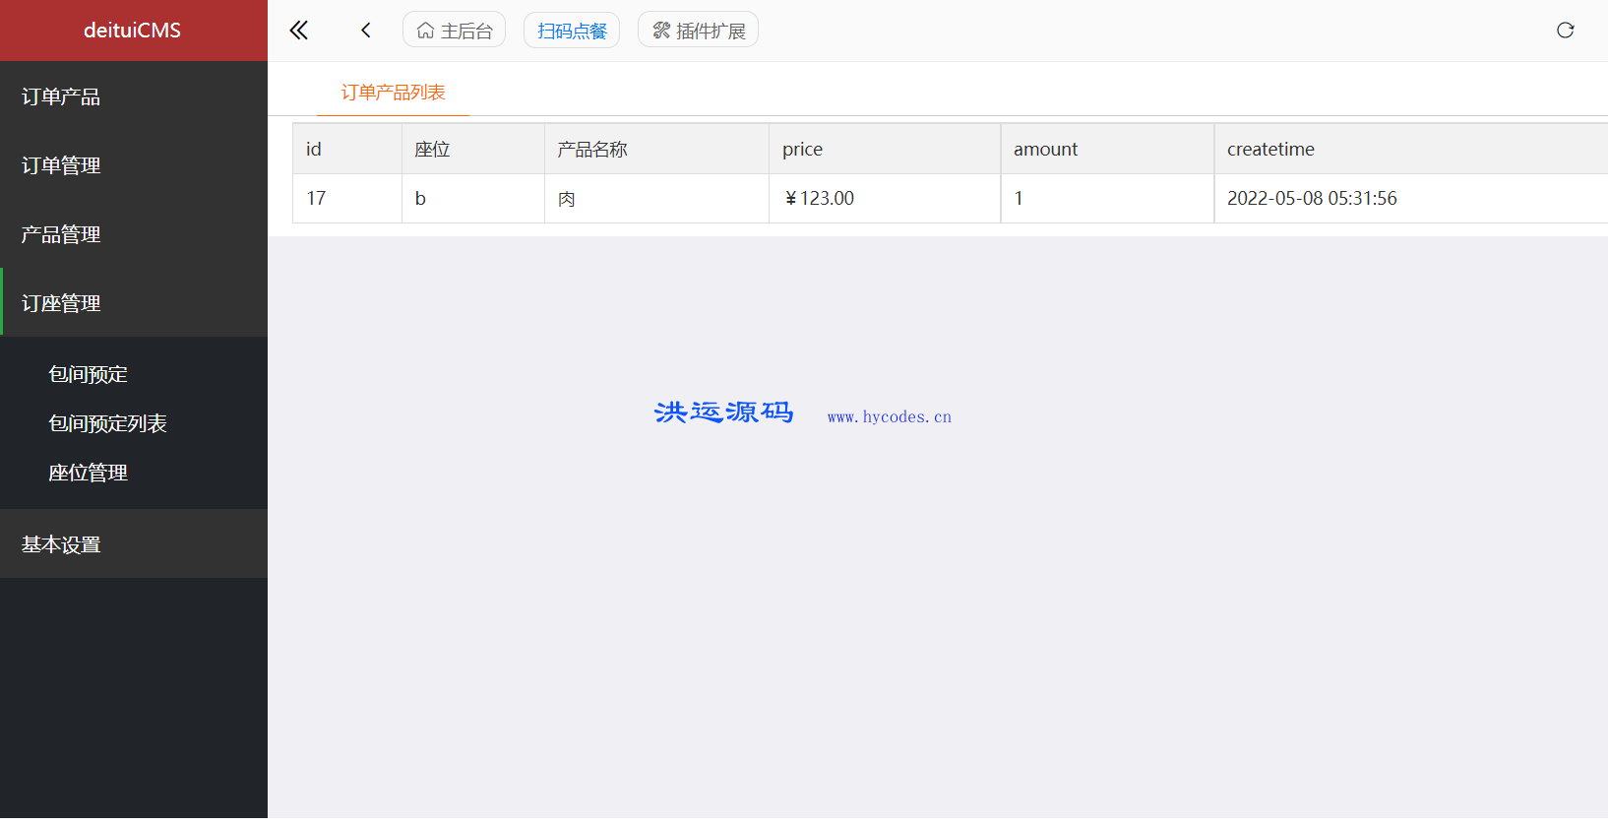
Task: Click the amount column header
Action: coord(1107,149)
